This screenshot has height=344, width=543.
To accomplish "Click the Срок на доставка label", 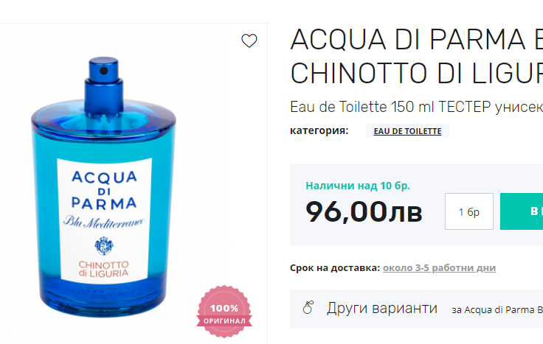I will (335, 268).
